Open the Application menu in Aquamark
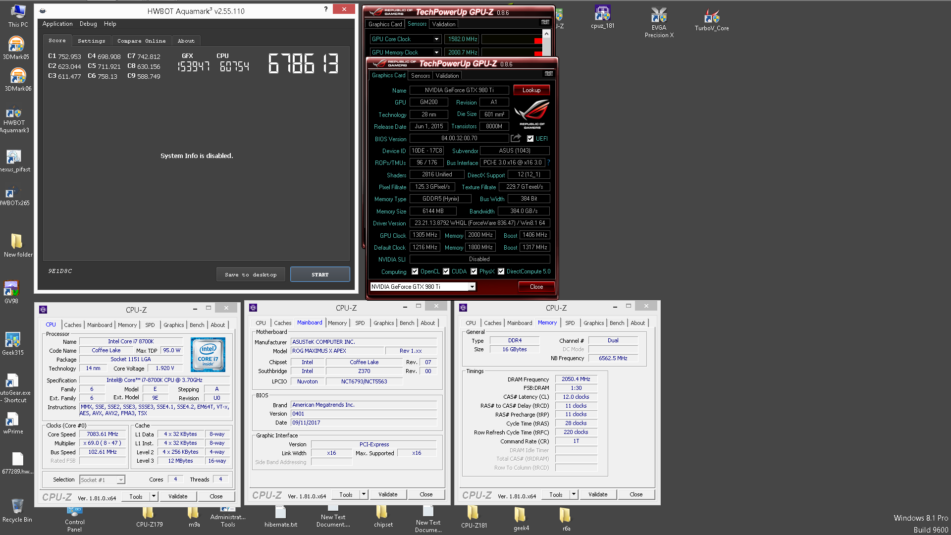 coord(57,24)
